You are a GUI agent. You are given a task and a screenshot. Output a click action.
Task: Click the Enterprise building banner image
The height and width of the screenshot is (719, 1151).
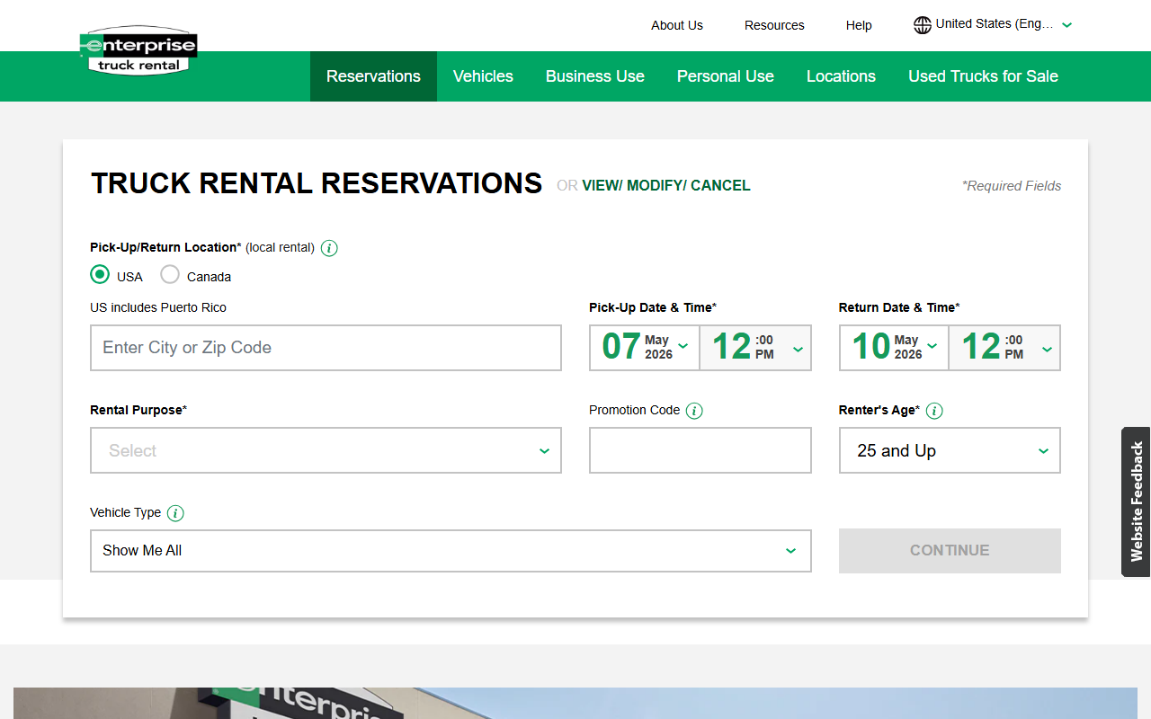(x=575, y=703)
